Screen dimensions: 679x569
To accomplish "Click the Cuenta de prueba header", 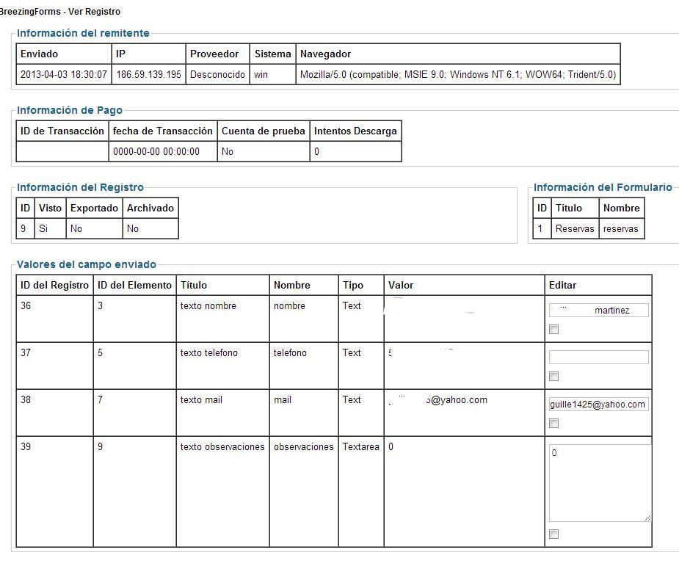I will 264,131.
